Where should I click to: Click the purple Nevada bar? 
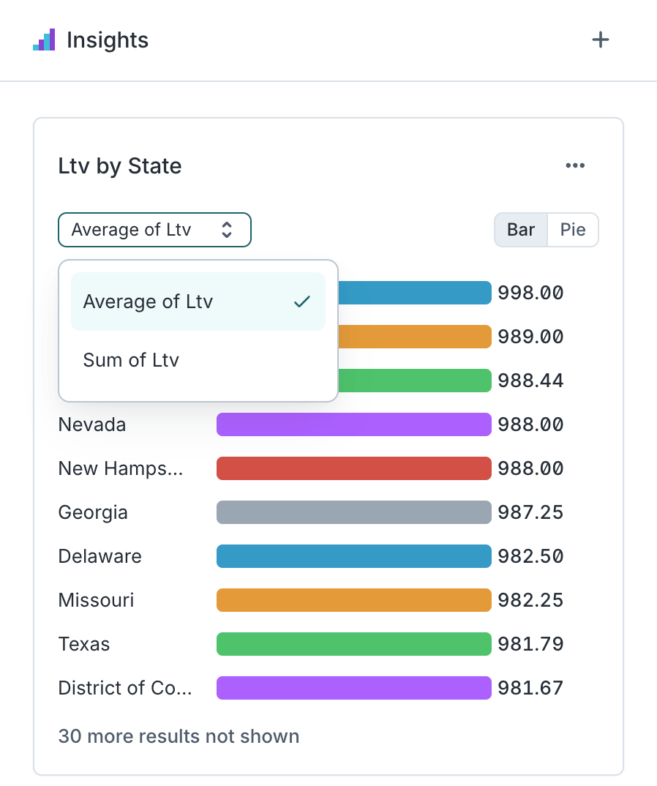(354, 424)
